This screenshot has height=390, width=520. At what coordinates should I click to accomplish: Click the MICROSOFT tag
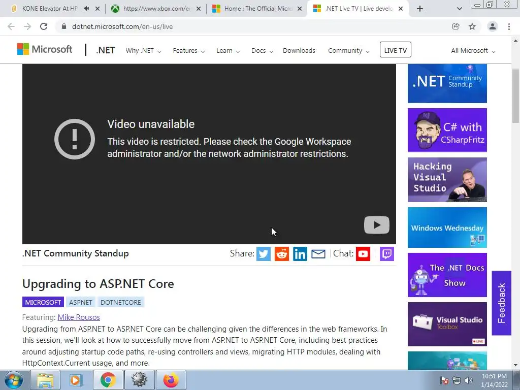pos(43,302)
